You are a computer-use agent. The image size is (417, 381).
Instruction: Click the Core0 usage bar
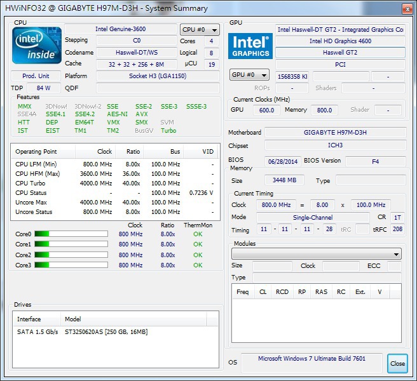(70, 234)
